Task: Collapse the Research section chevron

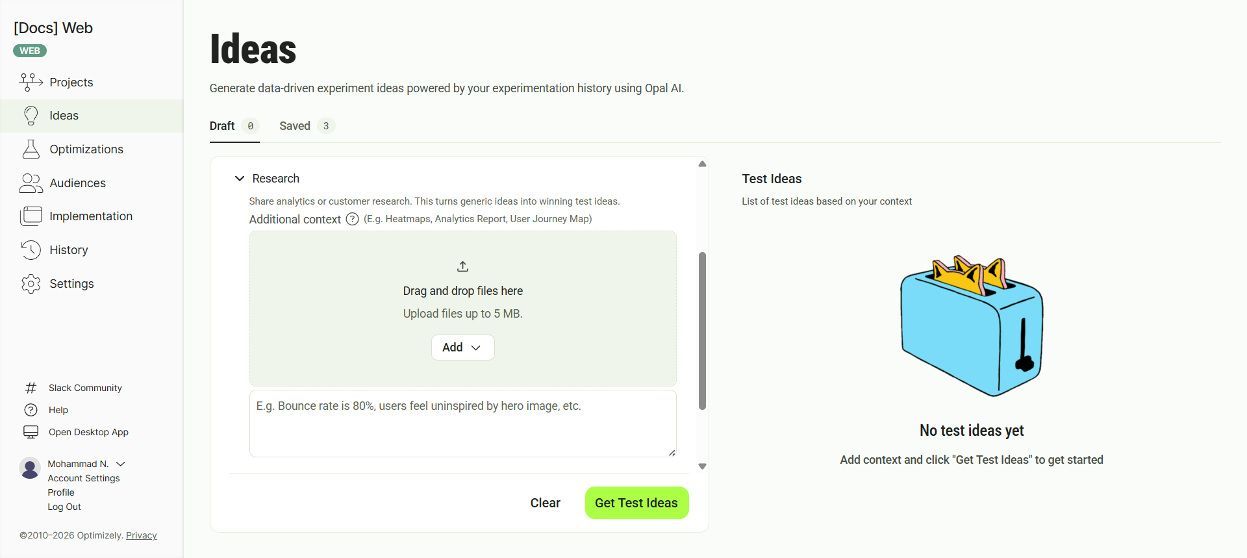Action: pos(240,179)
